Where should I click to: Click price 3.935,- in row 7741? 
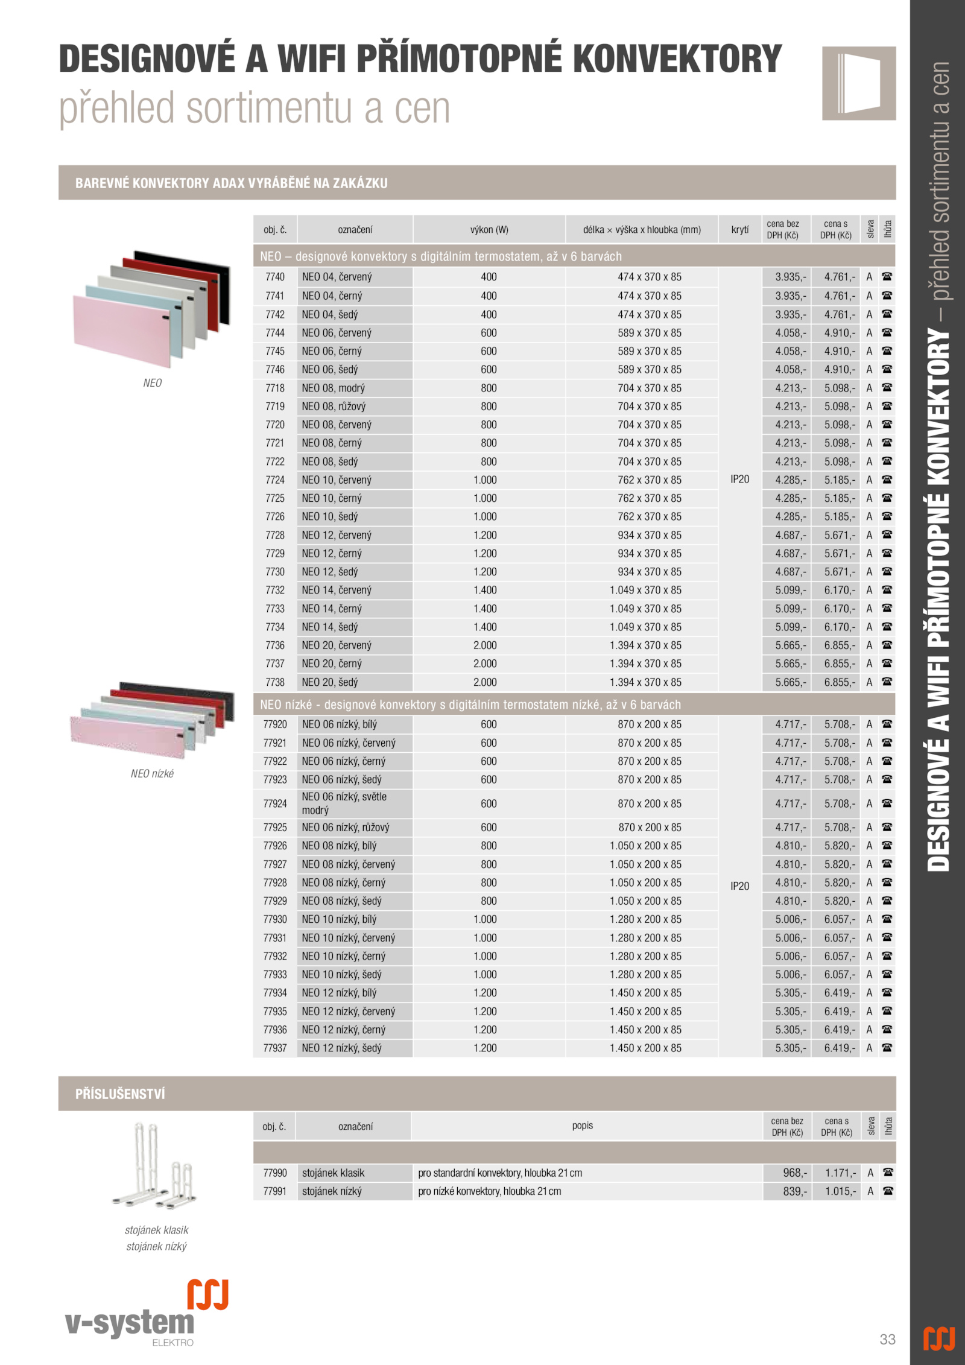pos(791,296)
